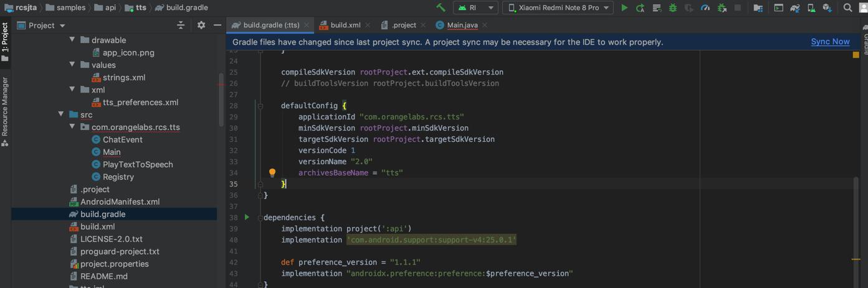
Task: Collapse the src folder
Action: (61, 114)
